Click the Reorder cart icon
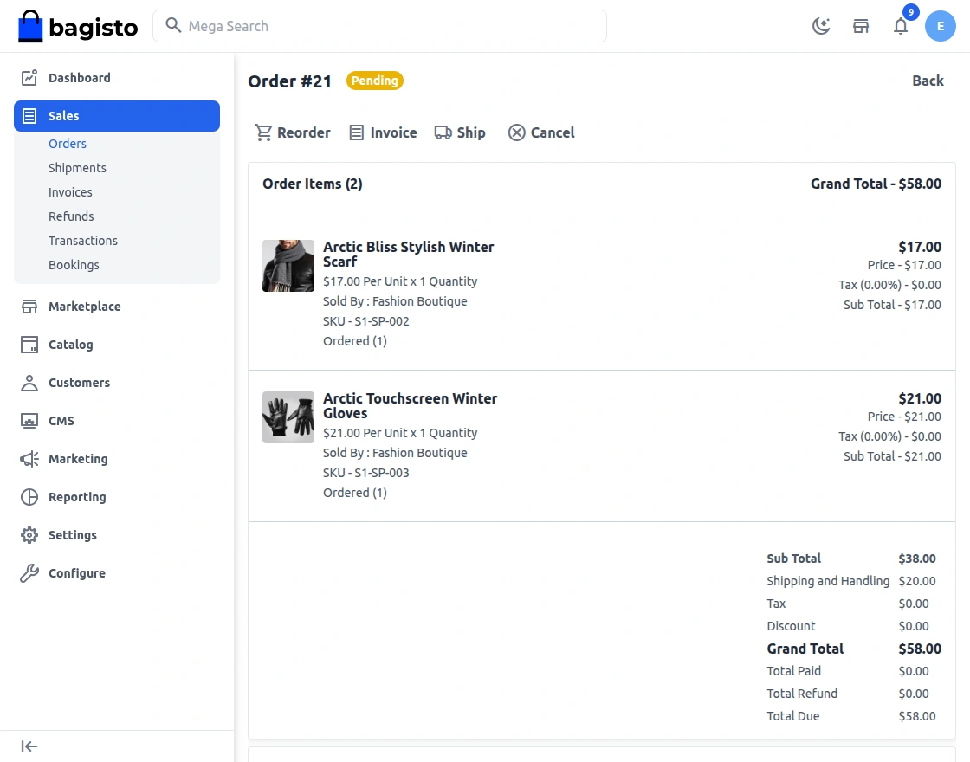 coord(263,132)
